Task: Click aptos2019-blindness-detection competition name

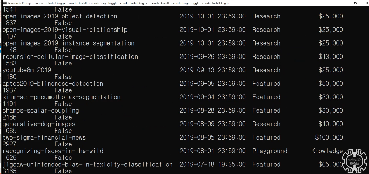Action: point(53,84)
